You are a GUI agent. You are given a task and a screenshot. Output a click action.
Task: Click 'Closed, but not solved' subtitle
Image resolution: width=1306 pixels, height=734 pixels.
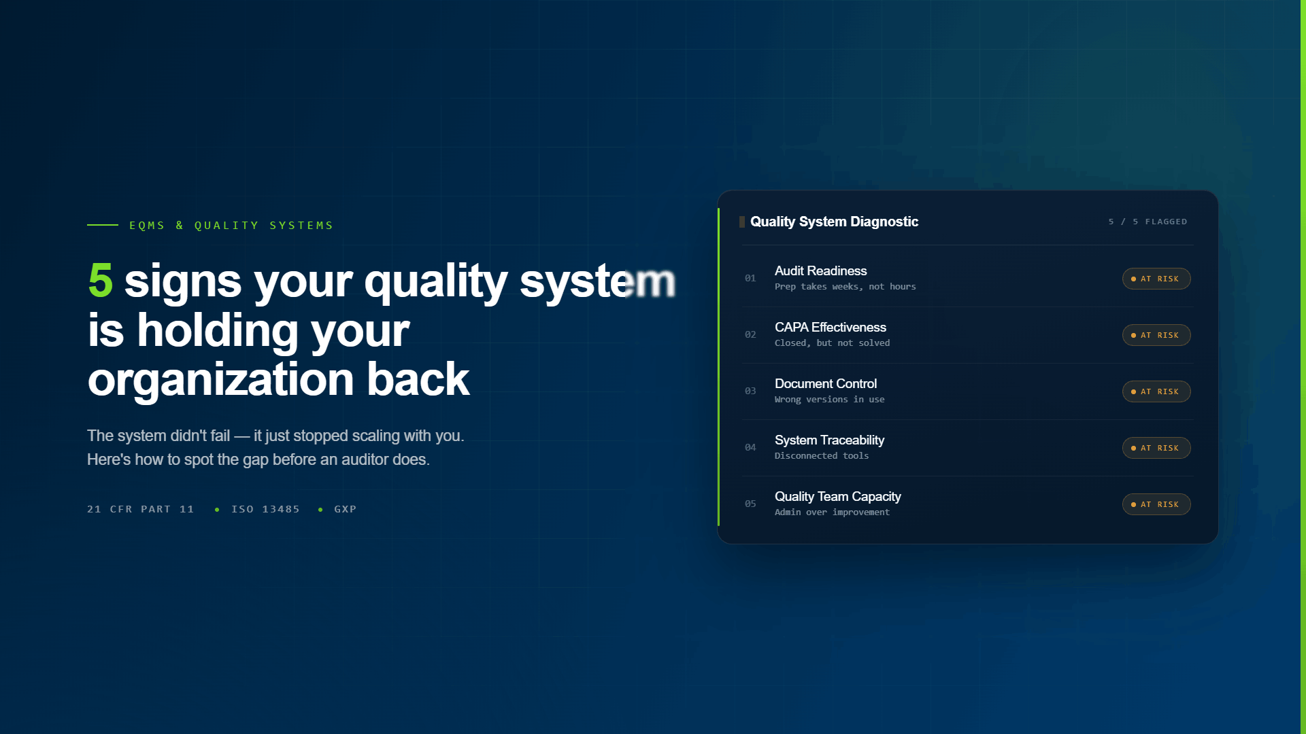pos(832,343)
